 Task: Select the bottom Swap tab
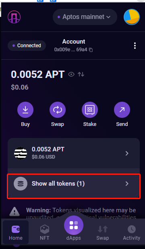103,232
